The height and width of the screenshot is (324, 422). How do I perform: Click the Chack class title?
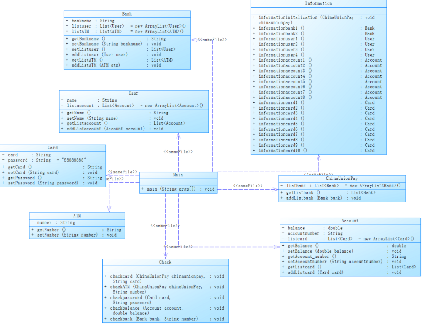[165, 262]
